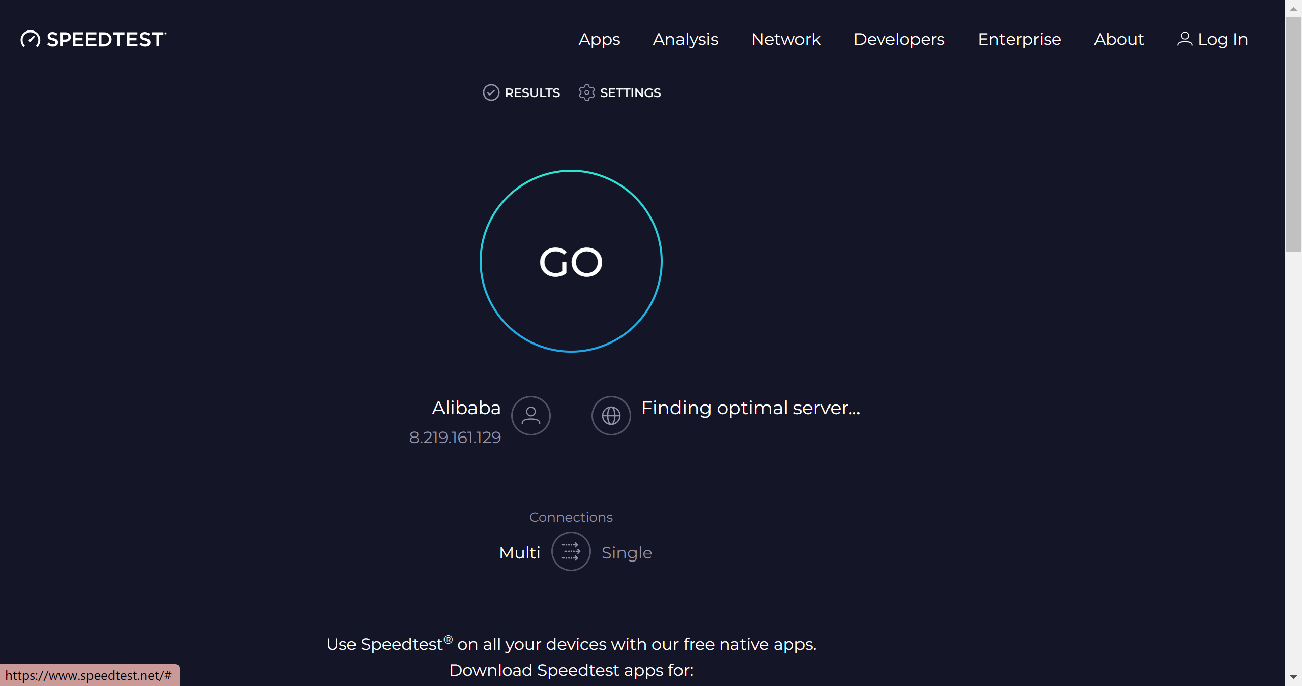This screenshot has height=686, width=1302.
Task: Click the Alibaba ISP user icon
Action: coord(530,416)
